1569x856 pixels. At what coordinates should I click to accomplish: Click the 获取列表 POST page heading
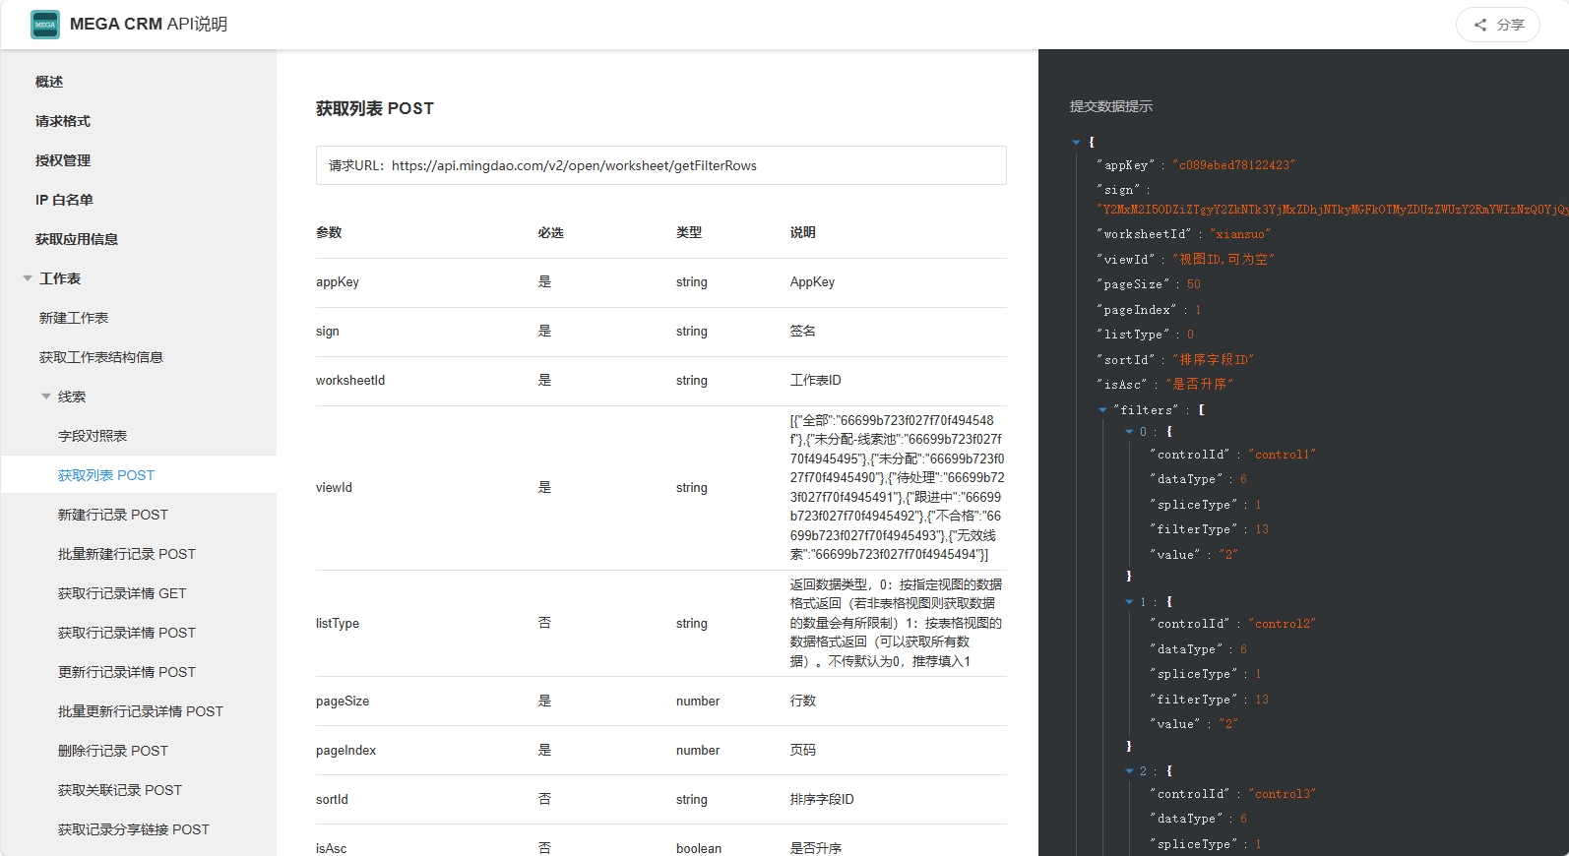(375, 108)
